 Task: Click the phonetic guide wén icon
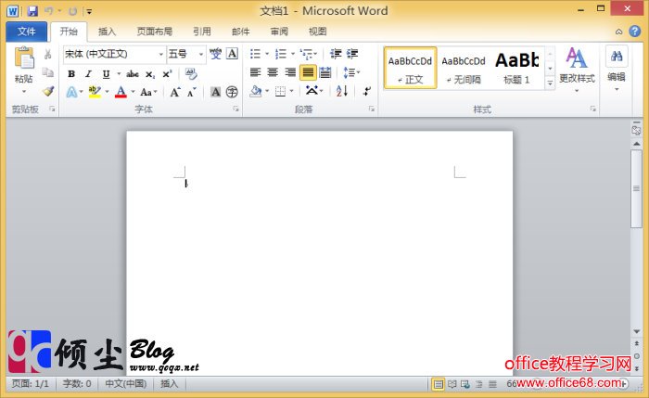click(x=215, y=54)
